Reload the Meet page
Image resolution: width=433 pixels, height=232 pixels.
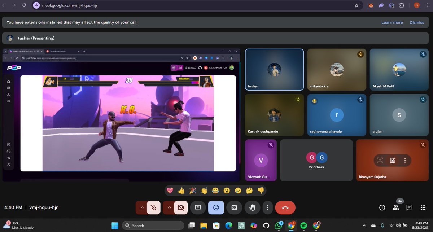coord(24,5)
